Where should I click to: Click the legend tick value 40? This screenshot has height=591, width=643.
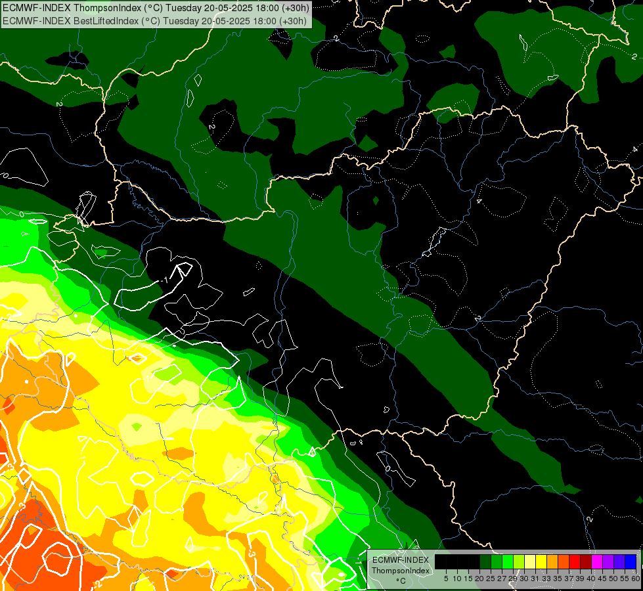(x=591, y=579)
